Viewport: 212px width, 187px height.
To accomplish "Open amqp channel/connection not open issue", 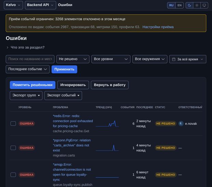I will pos(72,172).
